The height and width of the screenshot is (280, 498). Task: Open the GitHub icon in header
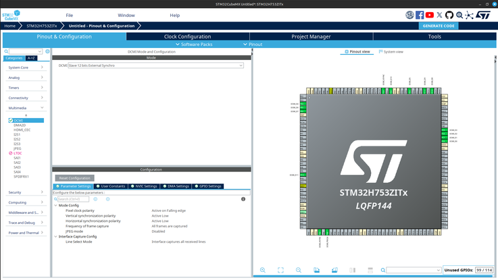point(449,15)
